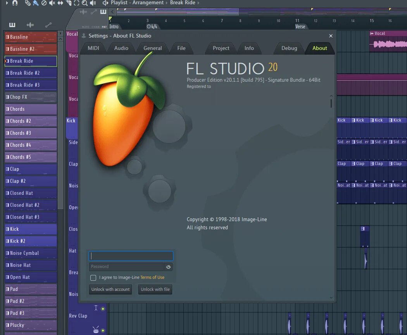
Task: Toggle the PAT mode label
Action: (104, 27)
